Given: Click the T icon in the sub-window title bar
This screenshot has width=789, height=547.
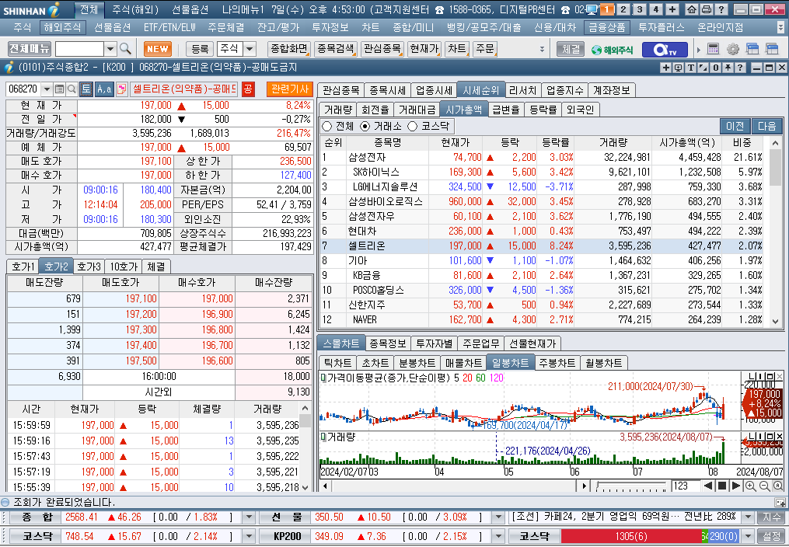Looking at the screenshot, I should (x=690, y=68).
